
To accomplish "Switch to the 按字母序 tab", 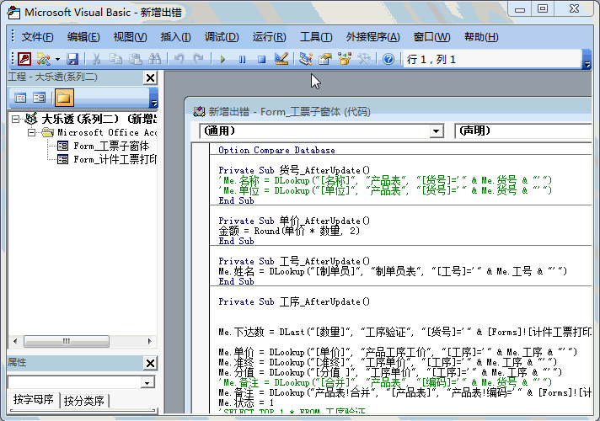I will pyautogui.click(x=34, y=400).
